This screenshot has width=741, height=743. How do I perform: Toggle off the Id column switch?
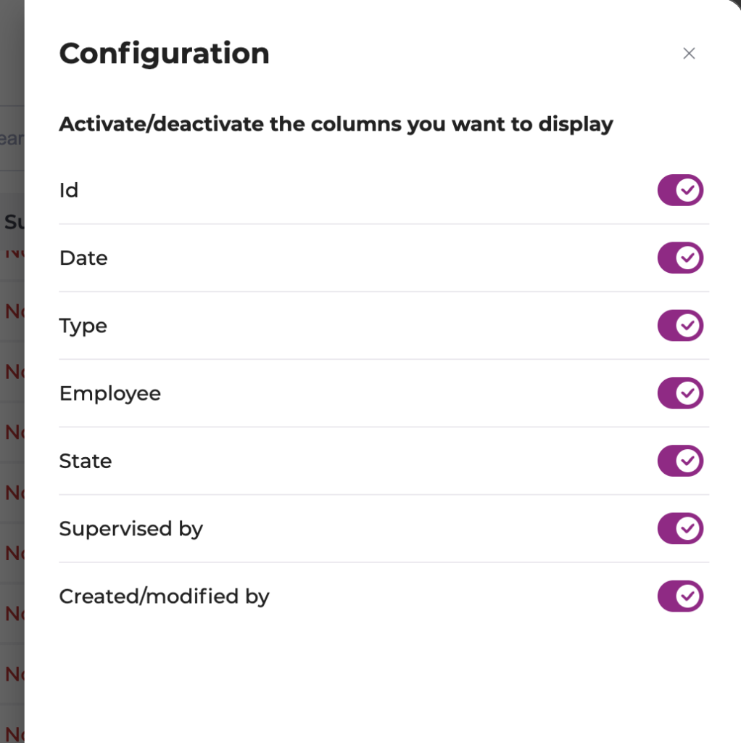pos(680,190)
